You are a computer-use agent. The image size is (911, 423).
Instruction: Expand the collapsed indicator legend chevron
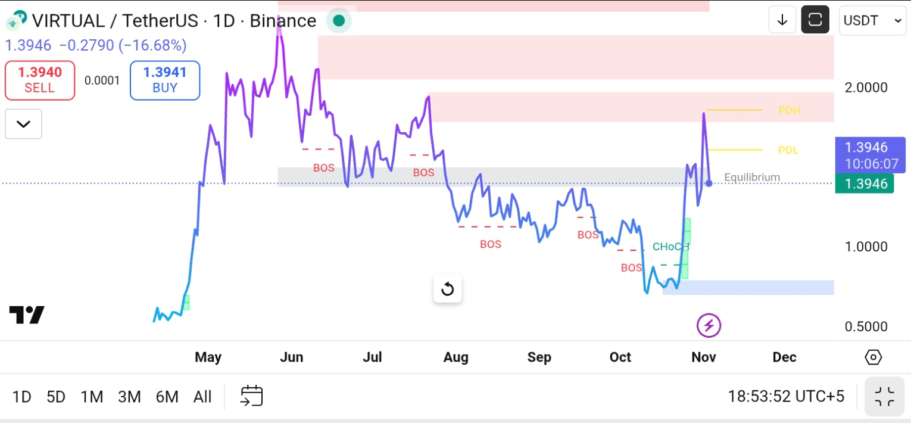pos(23,124)
